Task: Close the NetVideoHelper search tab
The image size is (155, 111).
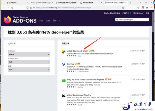Action: click(x=126, y=3)
